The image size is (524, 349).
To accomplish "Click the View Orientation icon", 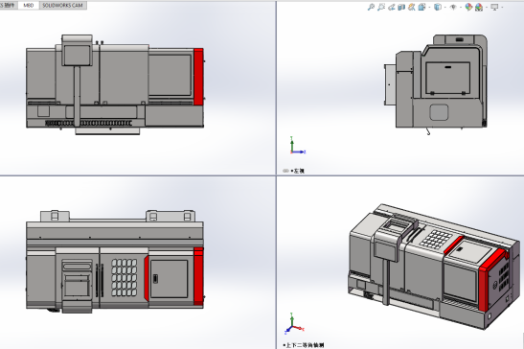I will click(421, 7).
